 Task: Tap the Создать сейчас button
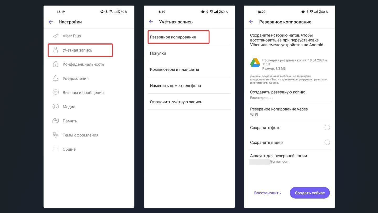310,193
